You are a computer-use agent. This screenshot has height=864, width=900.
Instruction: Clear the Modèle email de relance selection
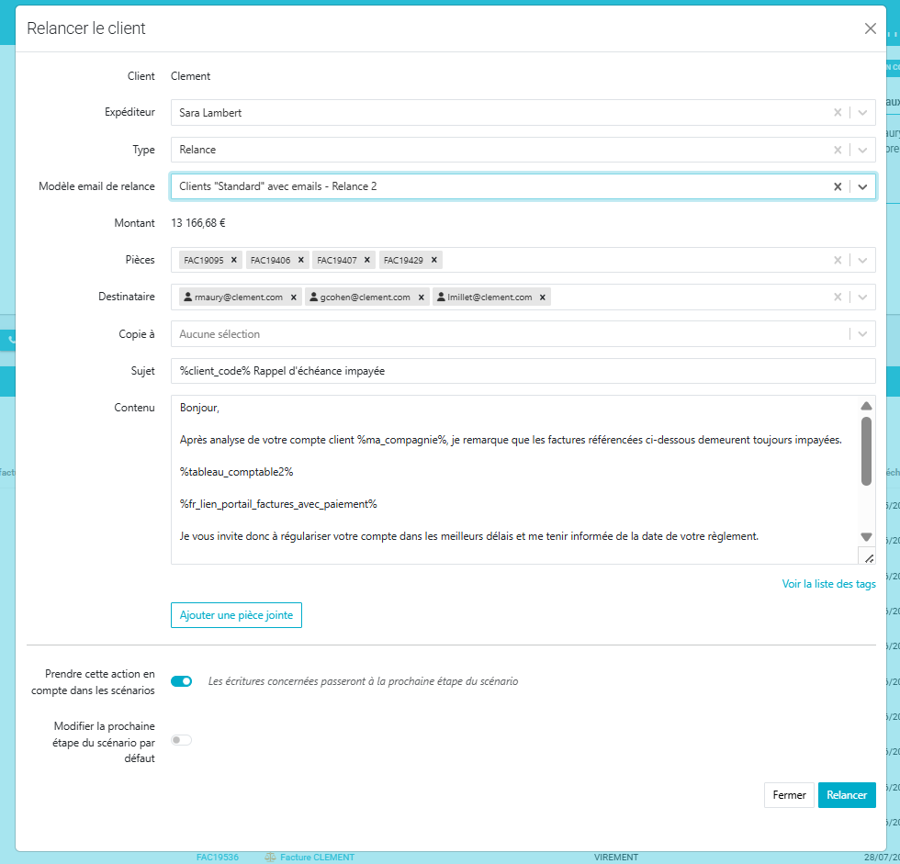[x=837, y=185]
